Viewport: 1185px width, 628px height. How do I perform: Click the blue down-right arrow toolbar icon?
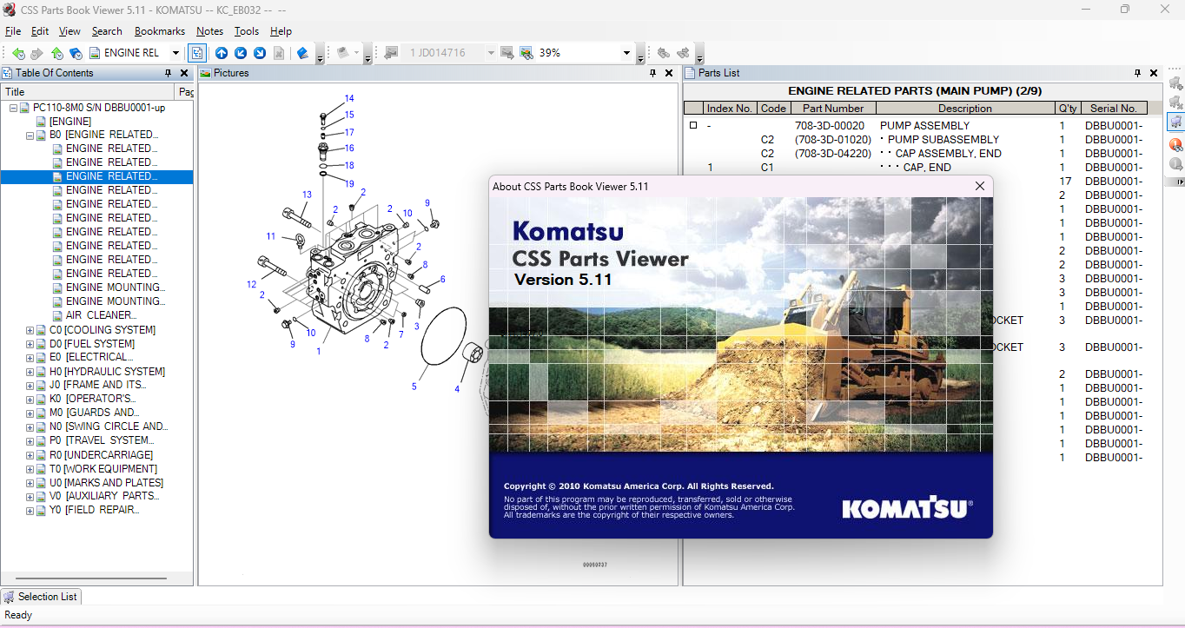coord(260,53)
